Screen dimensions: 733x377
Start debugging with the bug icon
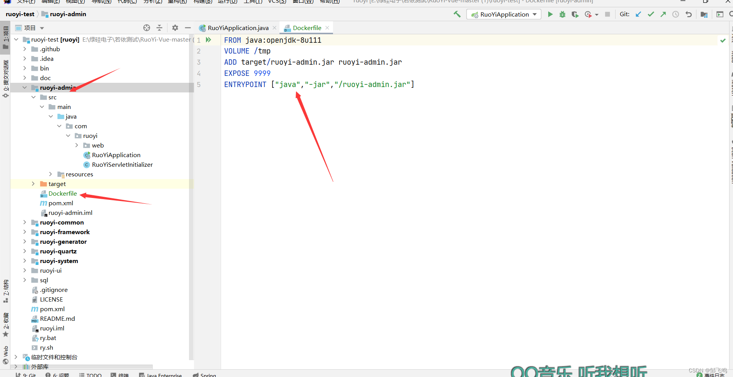(562, 14)
